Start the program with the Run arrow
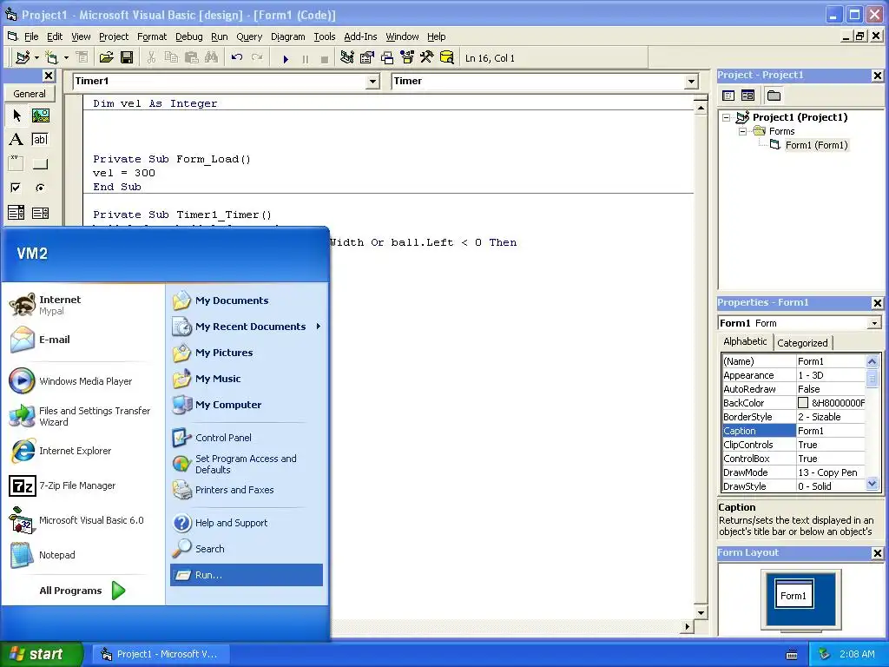 coord(286,58)
